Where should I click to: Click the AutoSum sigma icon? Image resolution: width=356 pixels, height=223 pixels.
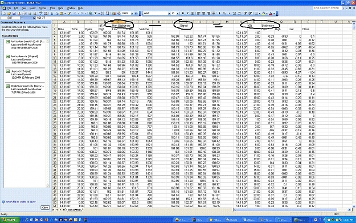point(95,14)
